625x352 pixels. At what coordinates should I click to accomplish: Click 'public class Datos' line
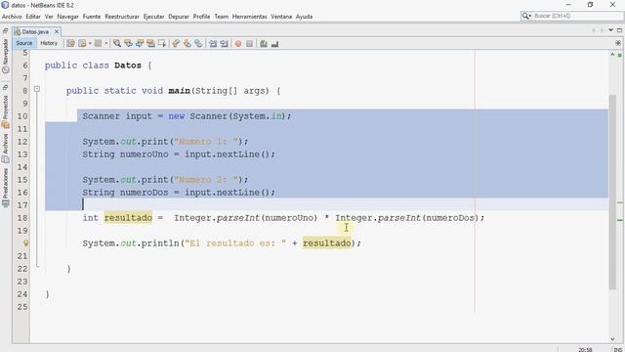click(x=98, y=66)
